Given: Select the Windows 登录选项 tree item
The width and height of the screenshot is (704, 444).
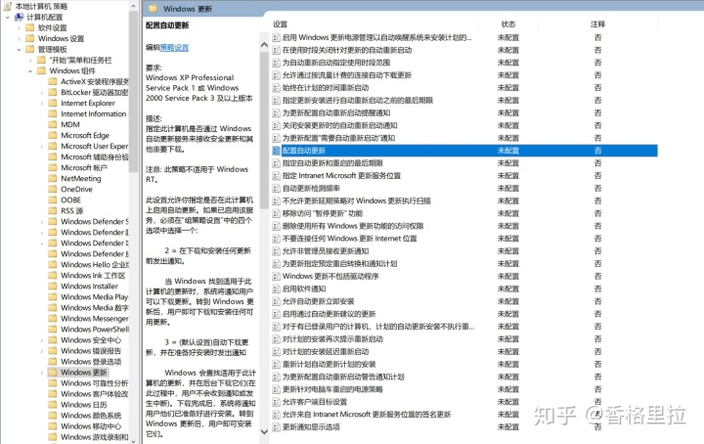Looking at the screenshot, I should (x=91, y=362).
